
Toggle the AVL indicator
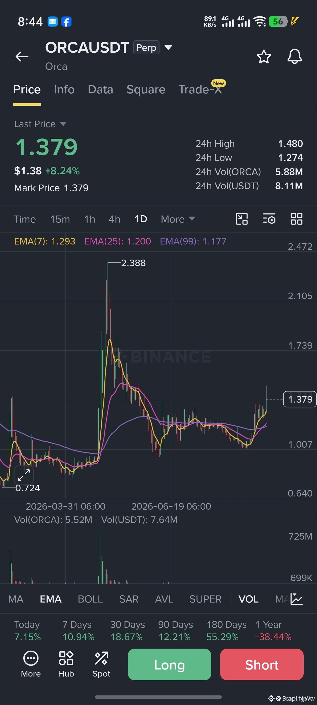tap(164, 599)
